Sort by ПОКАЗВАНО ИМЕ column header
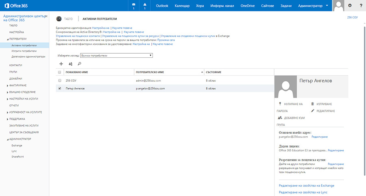 click(77, 72)
